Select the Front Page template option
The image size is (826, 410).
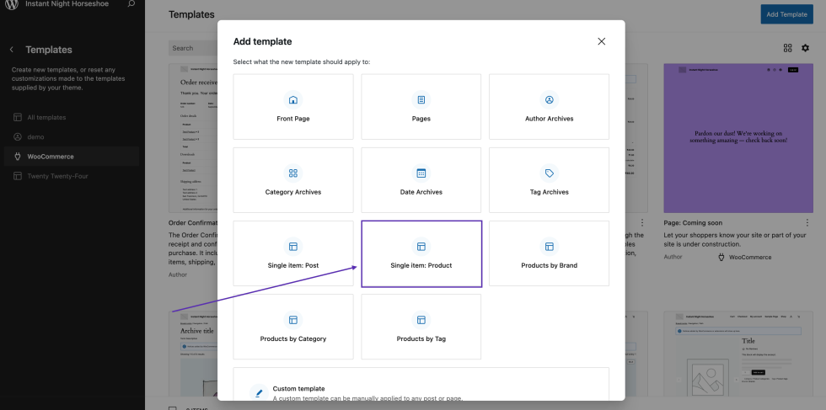[293, 107]
